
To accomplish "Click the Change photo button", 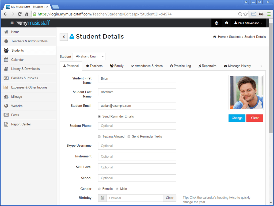I will pyautogui.click(x=237, y=118).
